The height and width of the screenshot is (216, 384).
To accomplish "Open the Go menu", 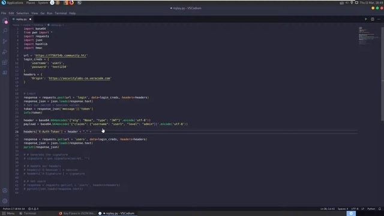I will point(43,13).
